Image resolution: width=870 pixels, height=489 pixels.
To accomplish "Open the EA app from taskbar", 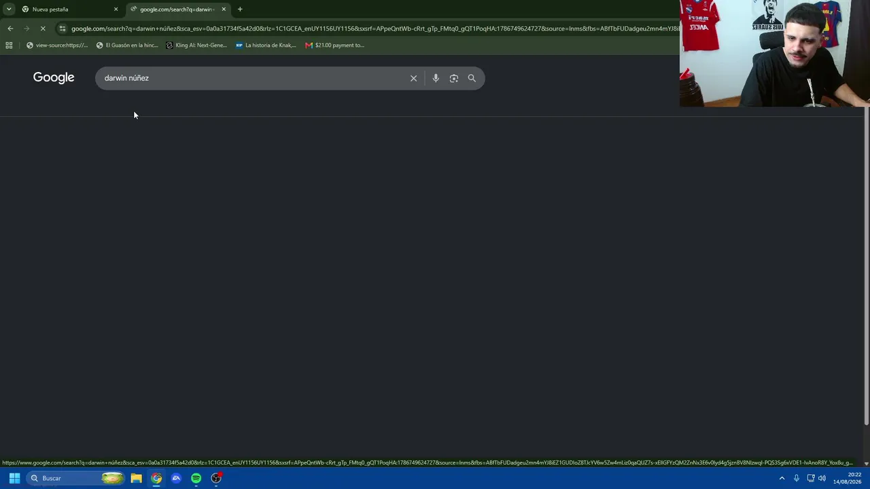I will pyautogui.click(x=176, y=478).
